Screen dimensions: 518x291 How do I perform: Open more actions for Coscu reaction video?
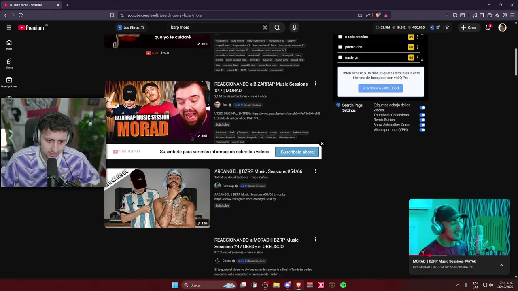click(x=315, y=240)
